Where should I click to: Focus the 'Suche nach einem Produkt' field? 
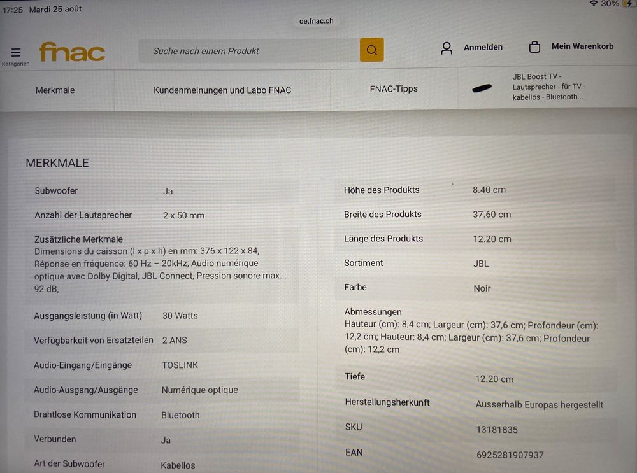pyautogui.click(x=249, y=51)
